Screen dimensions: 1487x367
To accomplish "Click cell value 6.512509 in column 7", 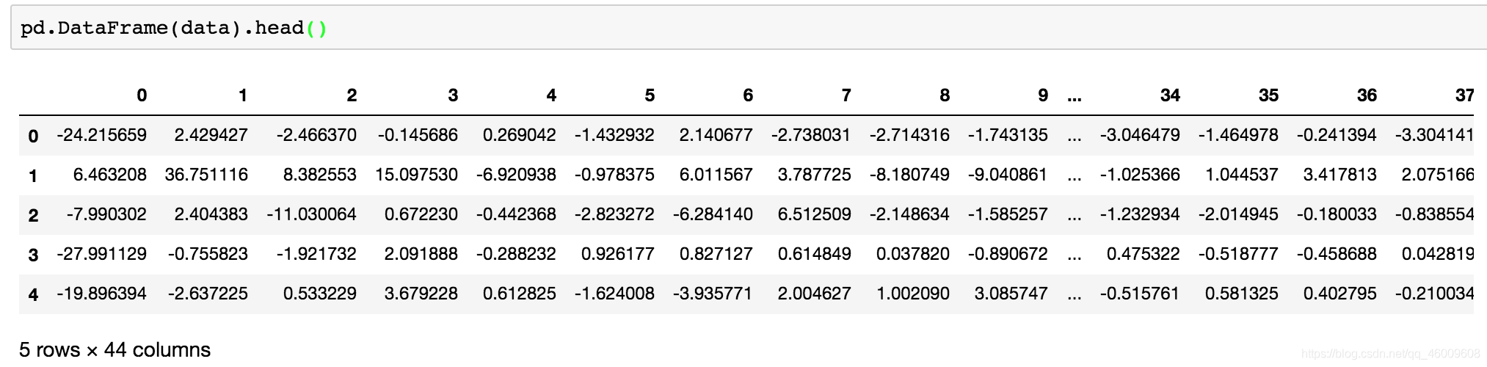I will (x=814, y=214).
